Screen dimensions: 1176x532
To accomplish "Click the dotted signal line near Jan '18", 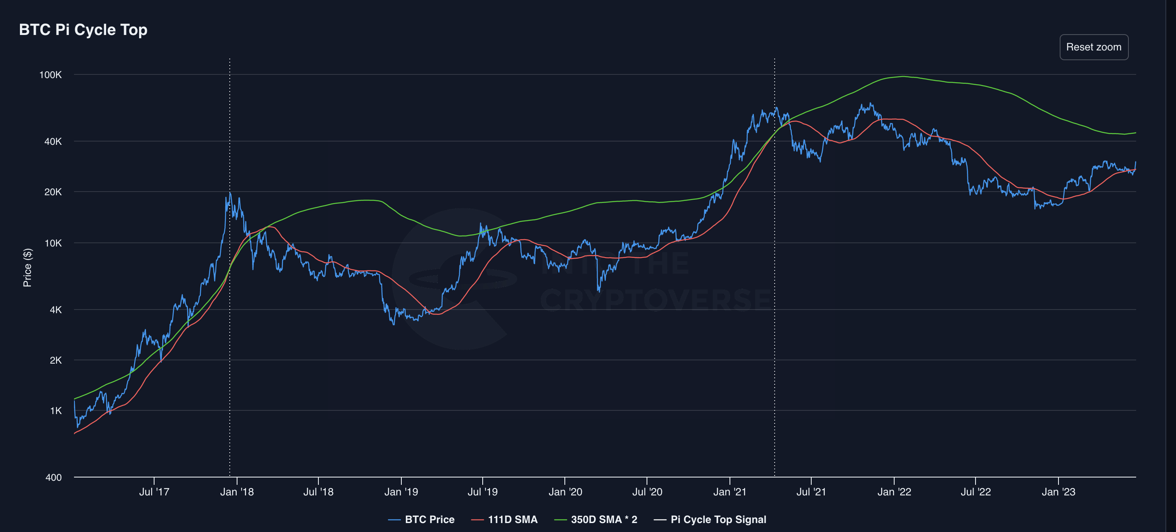I will pyautogui.click(x=230, y=365).
